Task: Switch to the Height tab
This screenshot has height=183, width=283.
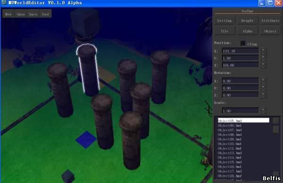Action: [247, 21]
